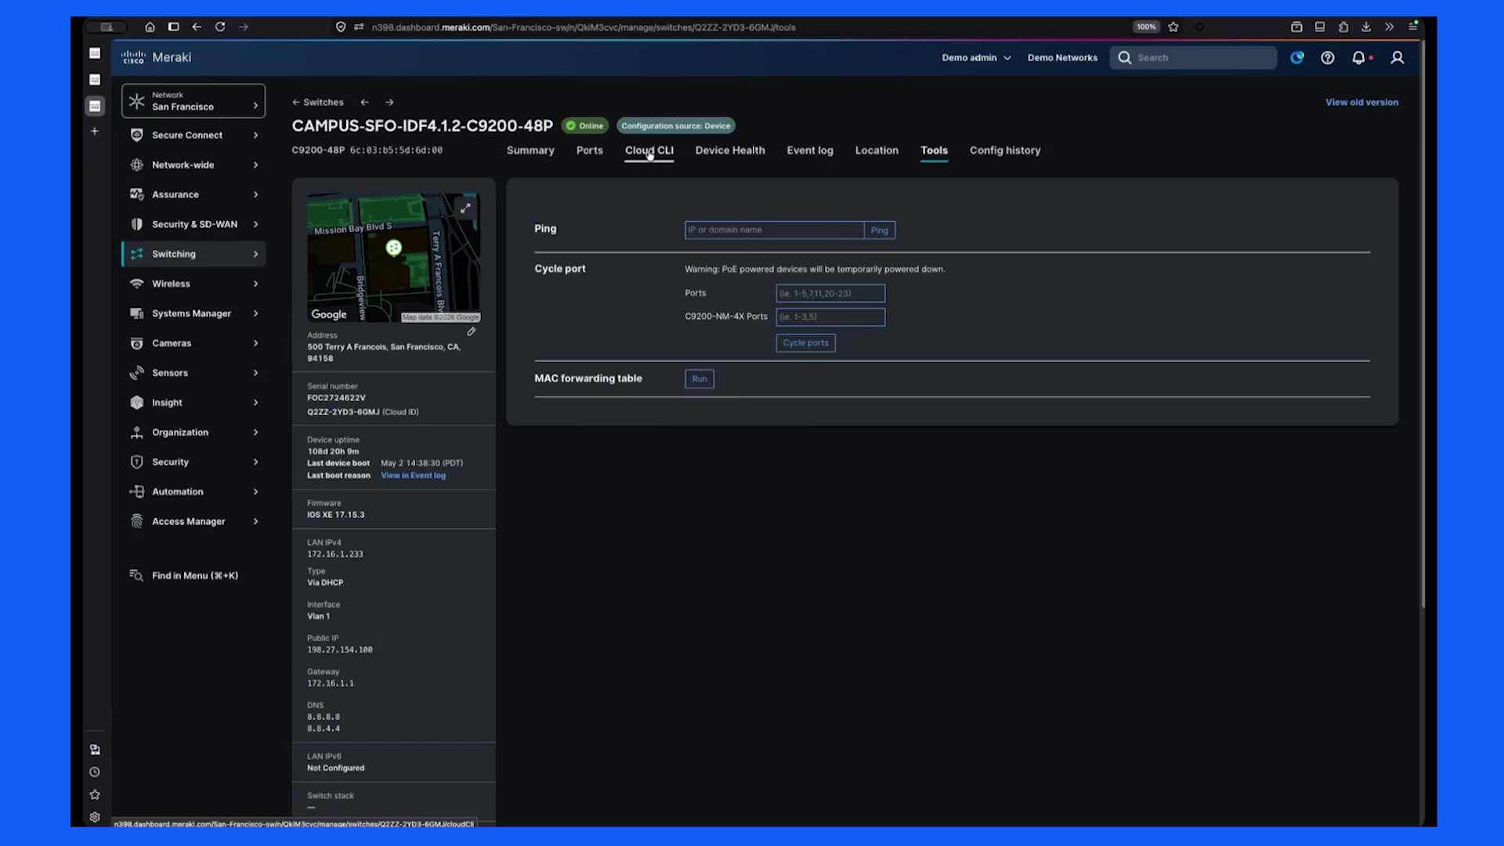Click the browser home icon

150,27
